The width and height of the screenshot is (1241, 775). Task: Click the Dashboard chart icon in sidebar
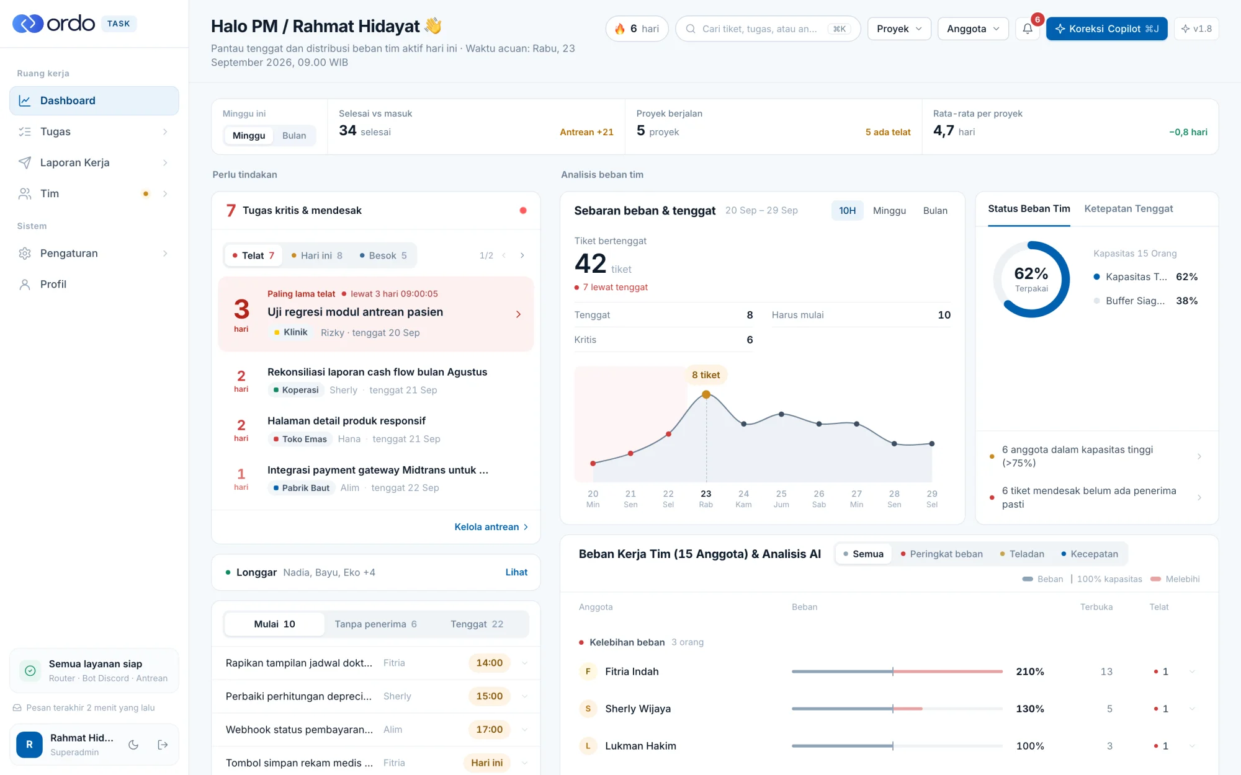coord(25,100)
